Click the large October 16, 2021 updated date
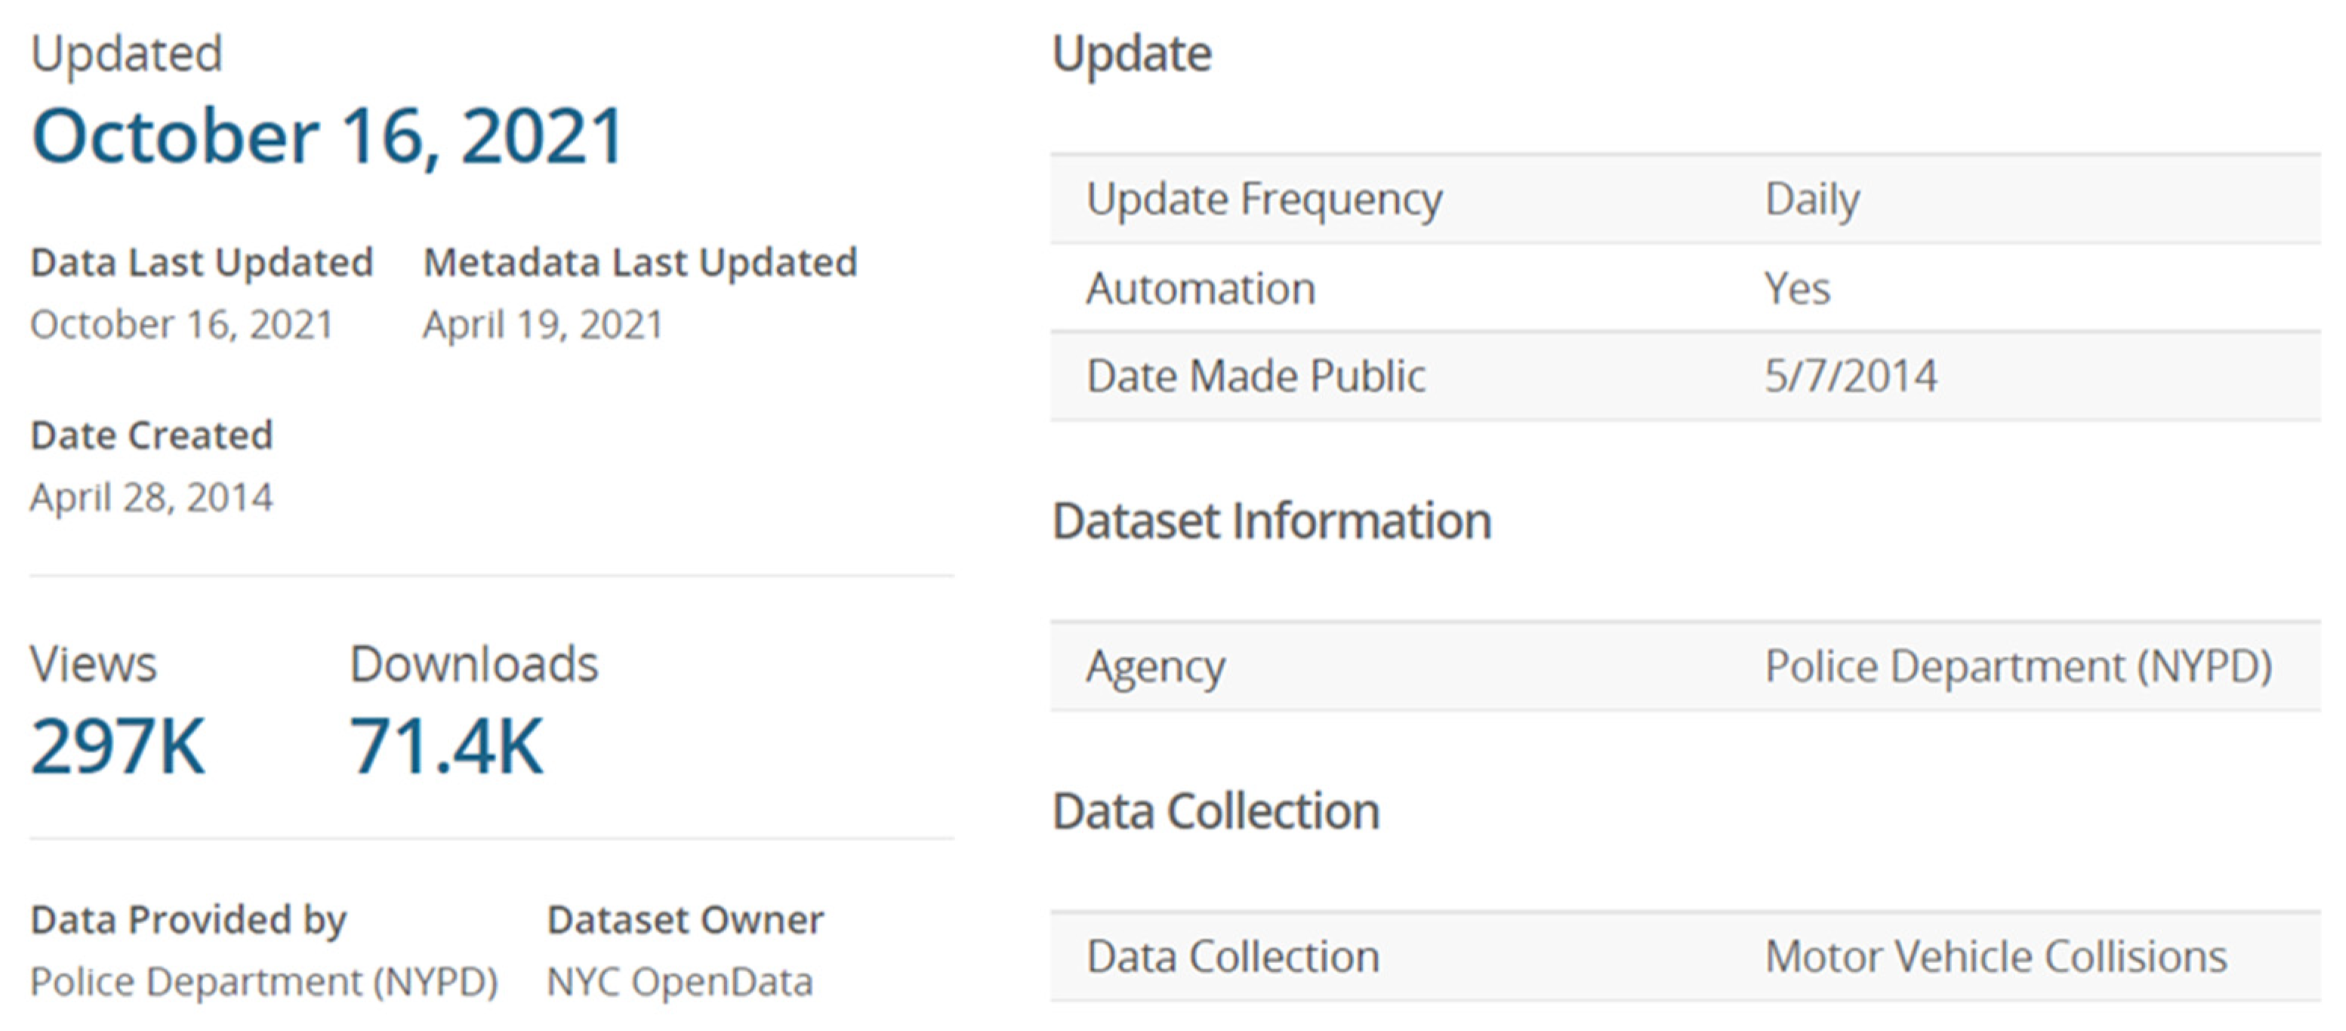The height and width of the screenshot is (1031, 2346). tap(327, 137)
